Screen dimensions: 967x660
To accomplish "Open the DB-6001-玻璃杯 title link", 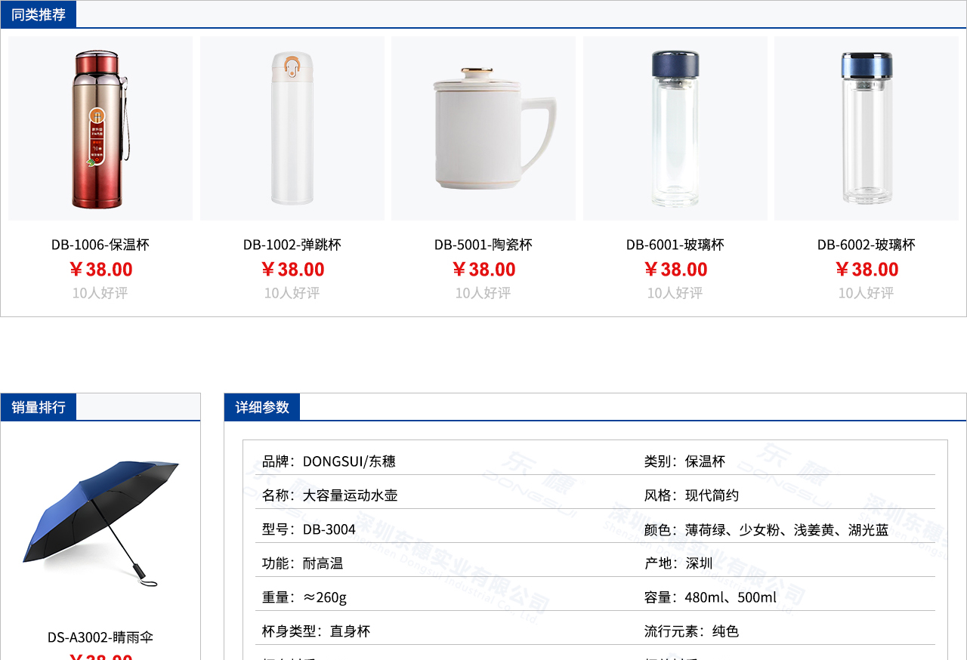I will [x=675, y=245].
